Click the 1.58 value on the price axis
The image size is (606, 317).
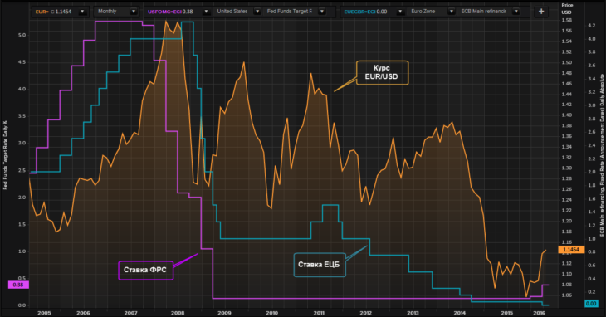(x=567, y=20)
